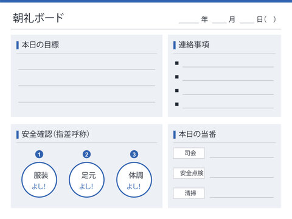Click the 服装 よし! circle
The image size is (292, 219).
coord(39,180)
